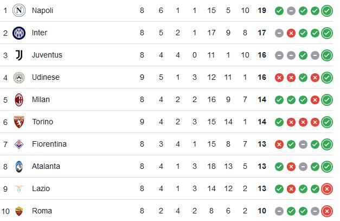The width and height of the screenshot is (340, 221).
Task: Click the Juventus logo icon
Action: 19,55
